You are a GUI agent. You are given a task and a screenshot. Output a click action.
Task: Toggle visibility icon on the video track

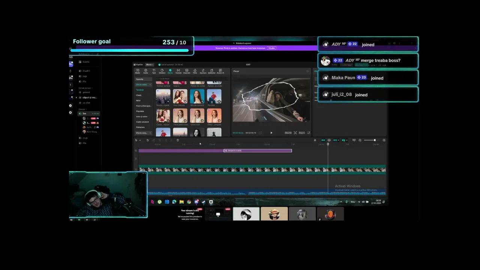(x=136, y=169)
